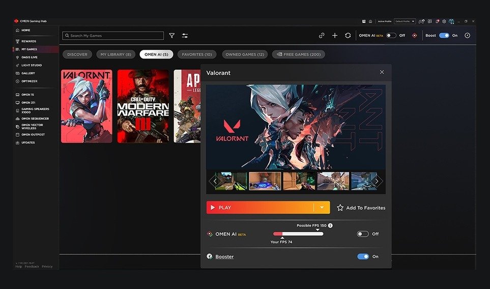Screen dimensions: 490x289
Task: Click the OMEN Gaming Hub logo diamond
Action: (16, 21)
